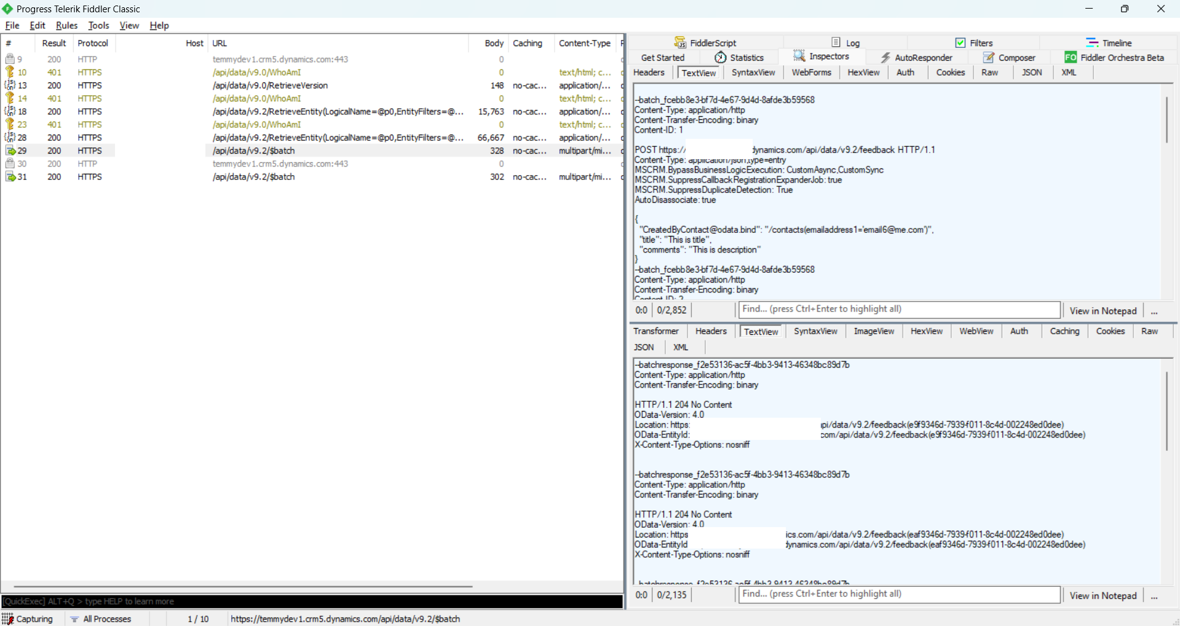
Task: Open response WebView tab
Action: pos(976,331)
